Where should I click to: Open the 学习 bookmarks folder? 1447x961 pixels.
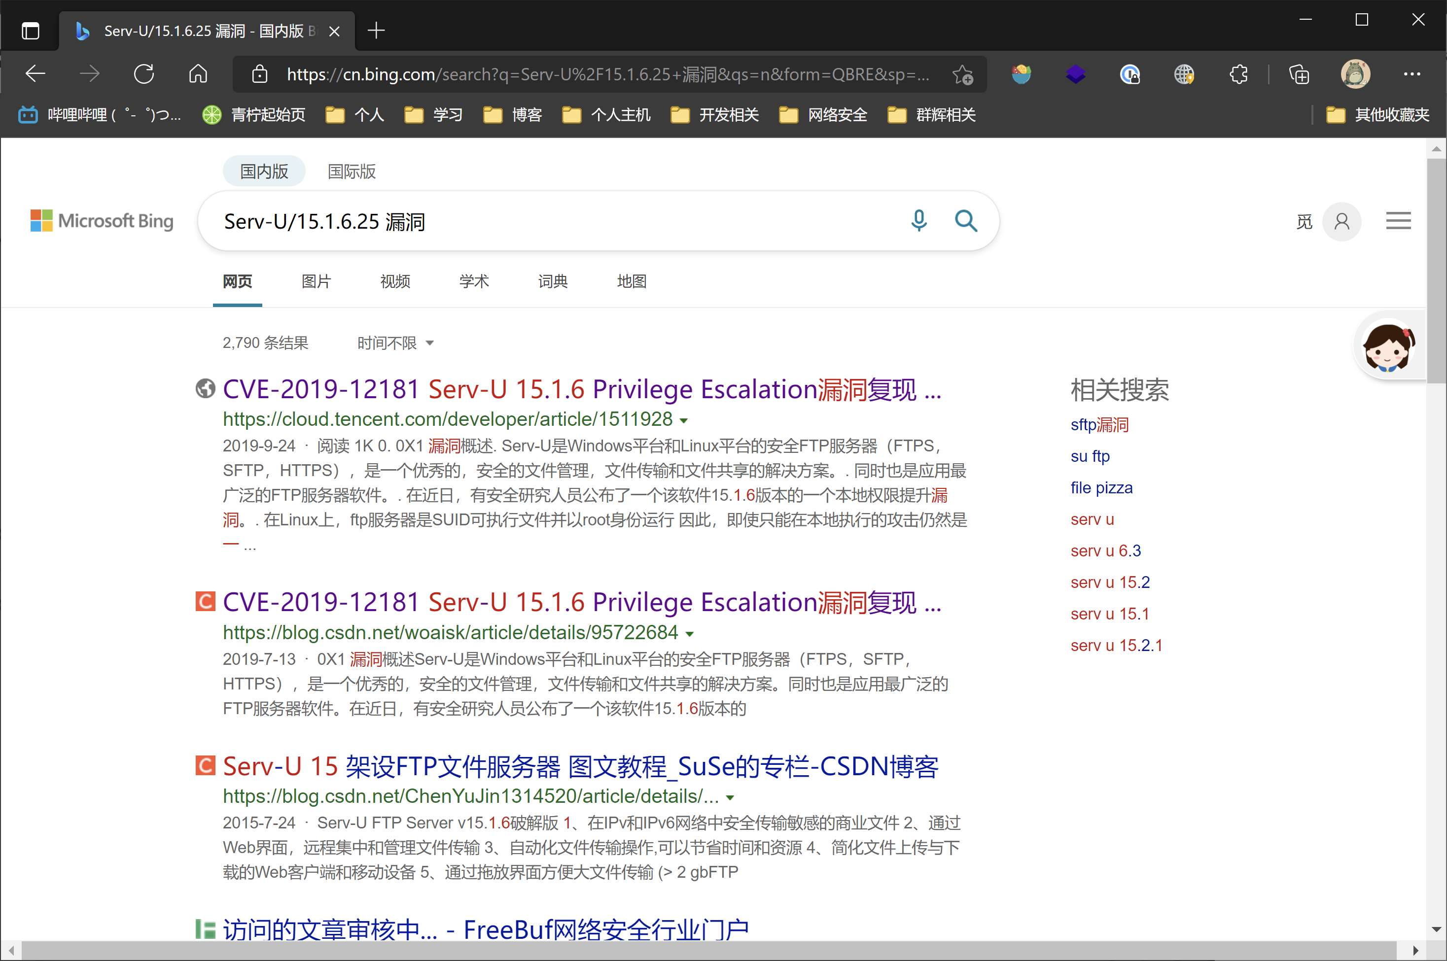coord(433,115)
